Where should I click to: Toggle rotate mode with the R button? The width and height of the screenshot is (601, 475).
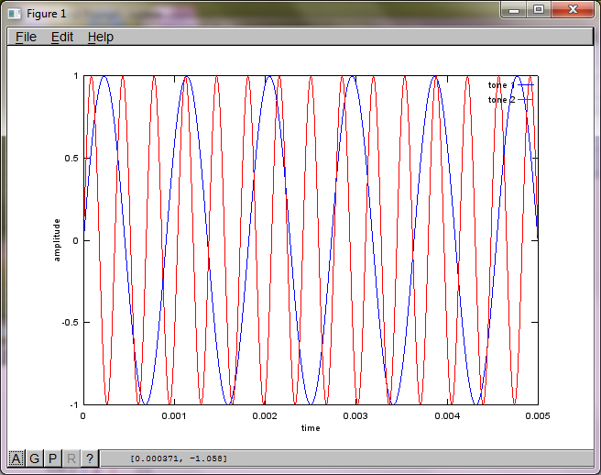tap(71, 458)
